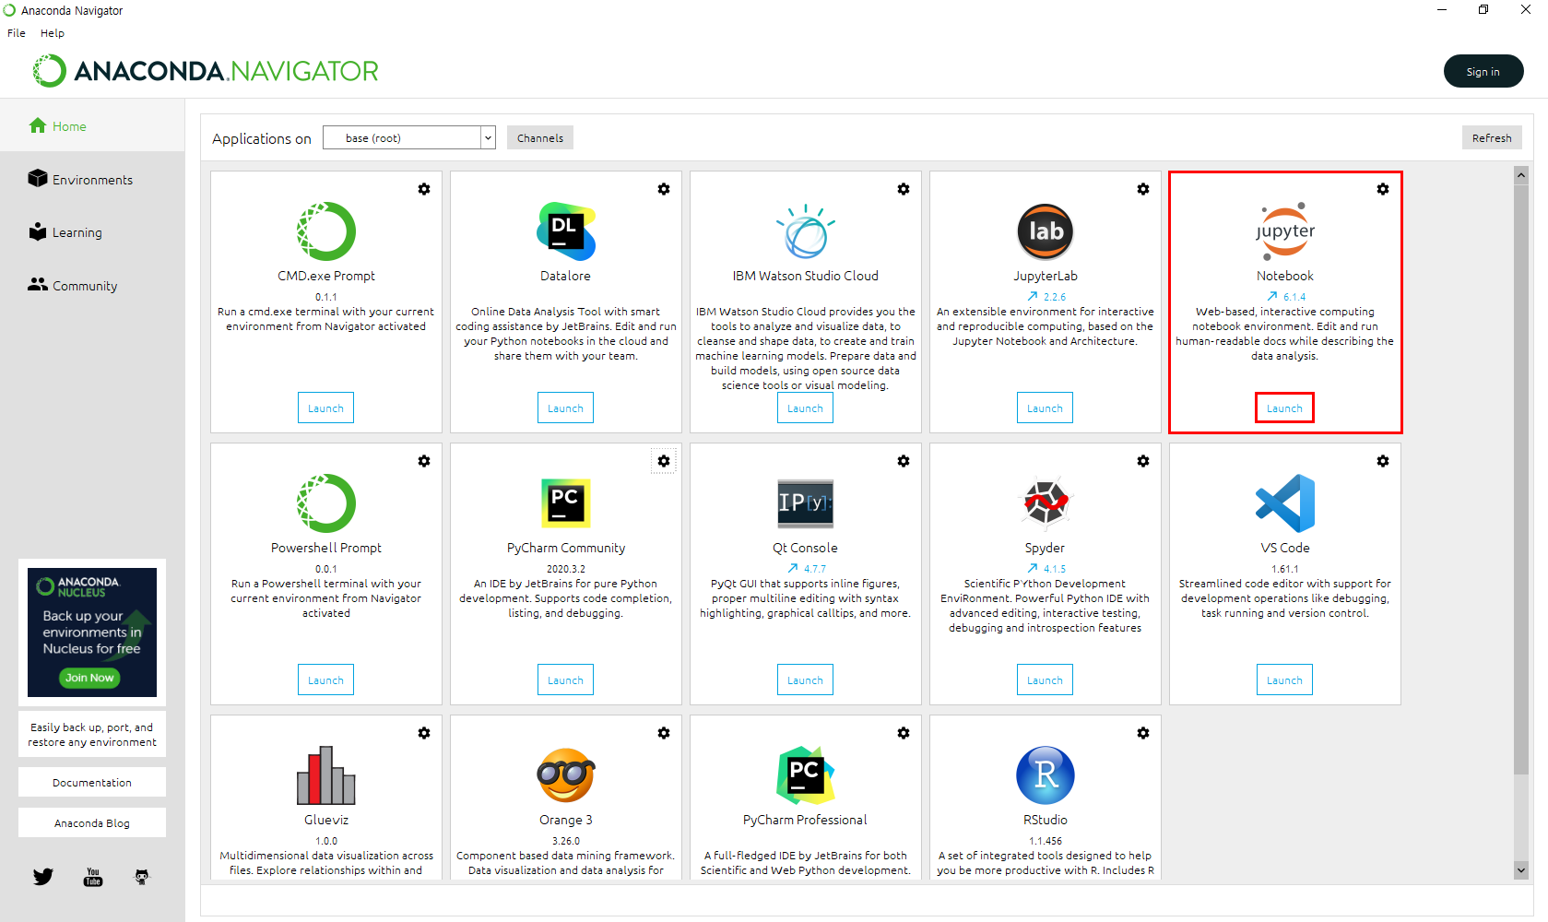
Task: Open settings gear on PyCharm Community card
Action: point(664,461)
